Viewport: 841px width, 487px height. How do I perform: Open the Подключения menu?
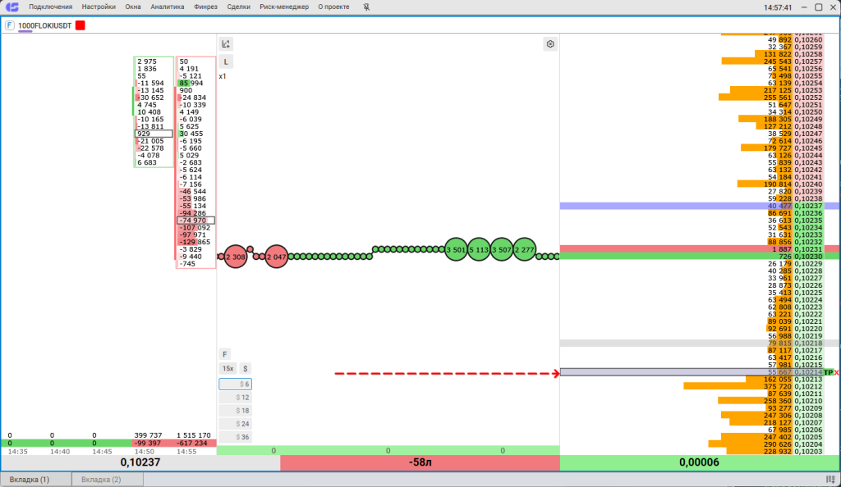point(50,7)
